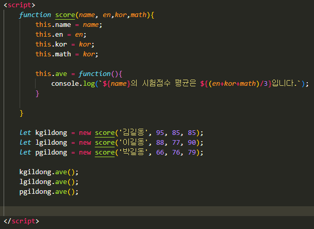The width and height of the screenshot is (314, 229).
Task: Click the string '박길동'
Action: pos(134,152)
